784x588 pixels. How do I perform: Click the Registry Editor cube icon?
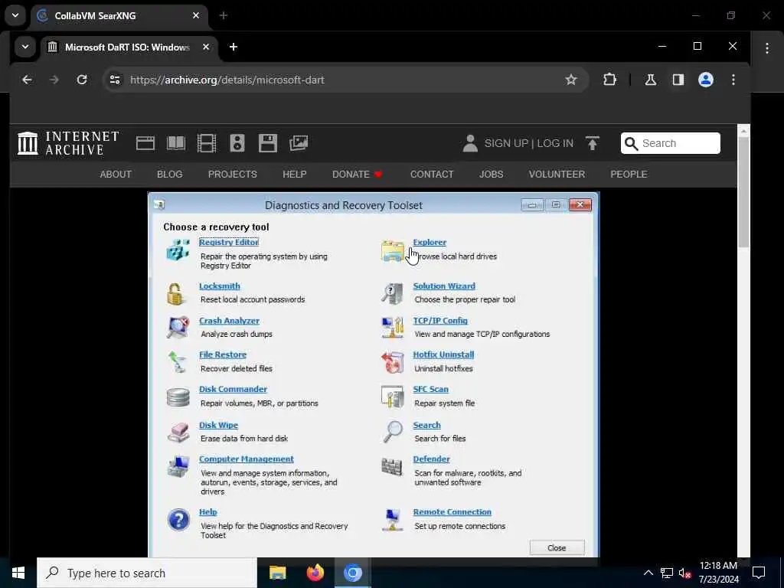pos(178,249)
